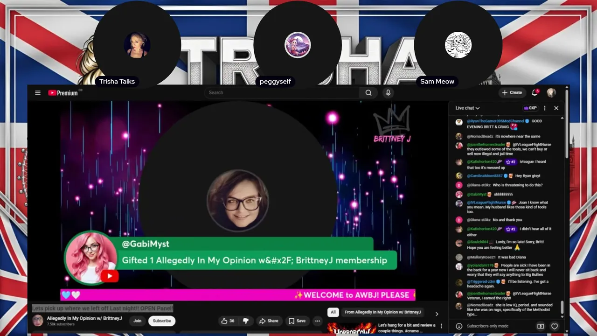Click "No and thank you" chat message
Viewport: 597px width, 336px height.
[507, 220]
